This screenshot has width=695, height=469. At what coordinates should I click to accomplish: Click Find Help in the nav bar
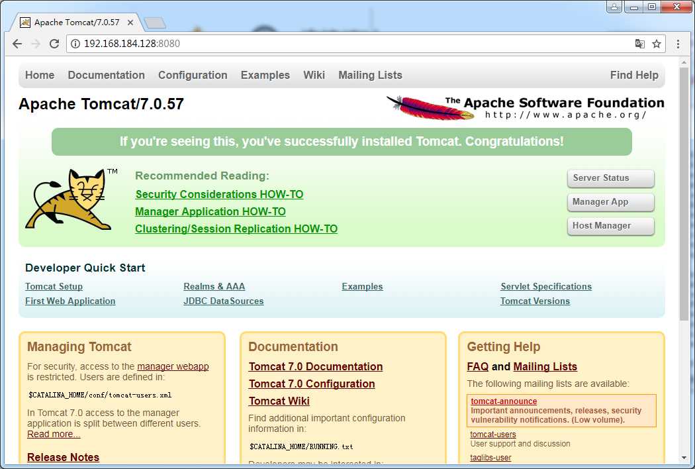(x=634, y=75)
